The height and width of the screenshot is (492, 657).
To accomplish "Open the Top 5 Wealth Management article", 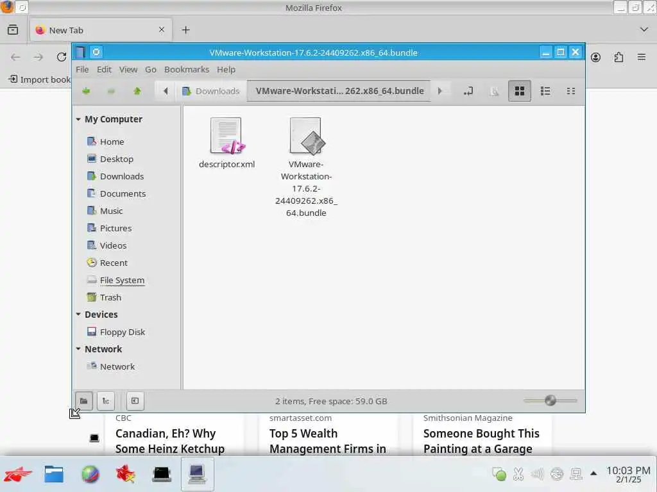I will pos(328,441).
